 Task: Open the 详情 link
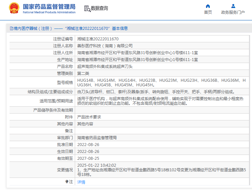pos(81,182)
